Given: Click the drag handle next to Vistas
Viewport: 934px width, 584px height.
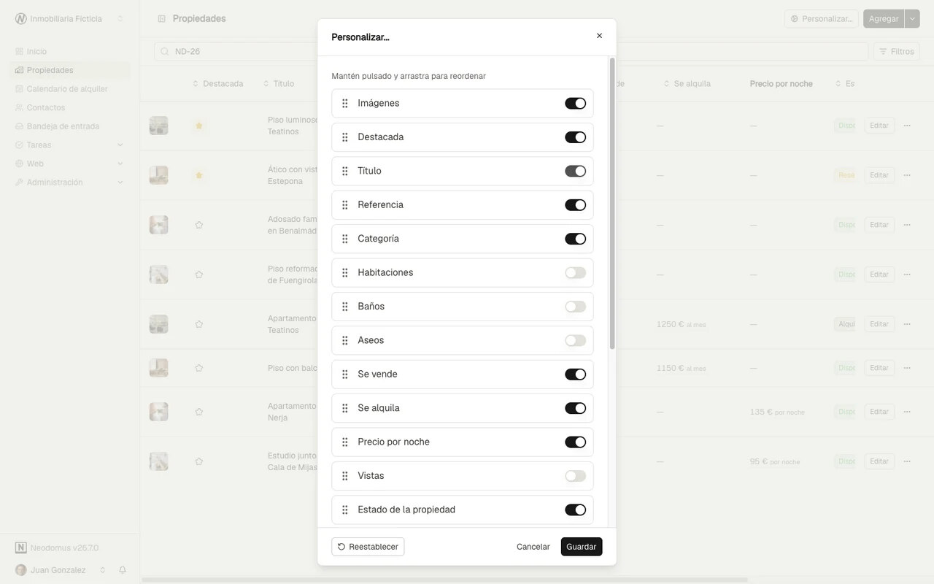Looking at the screenshot, I should [x=345, y=477].
